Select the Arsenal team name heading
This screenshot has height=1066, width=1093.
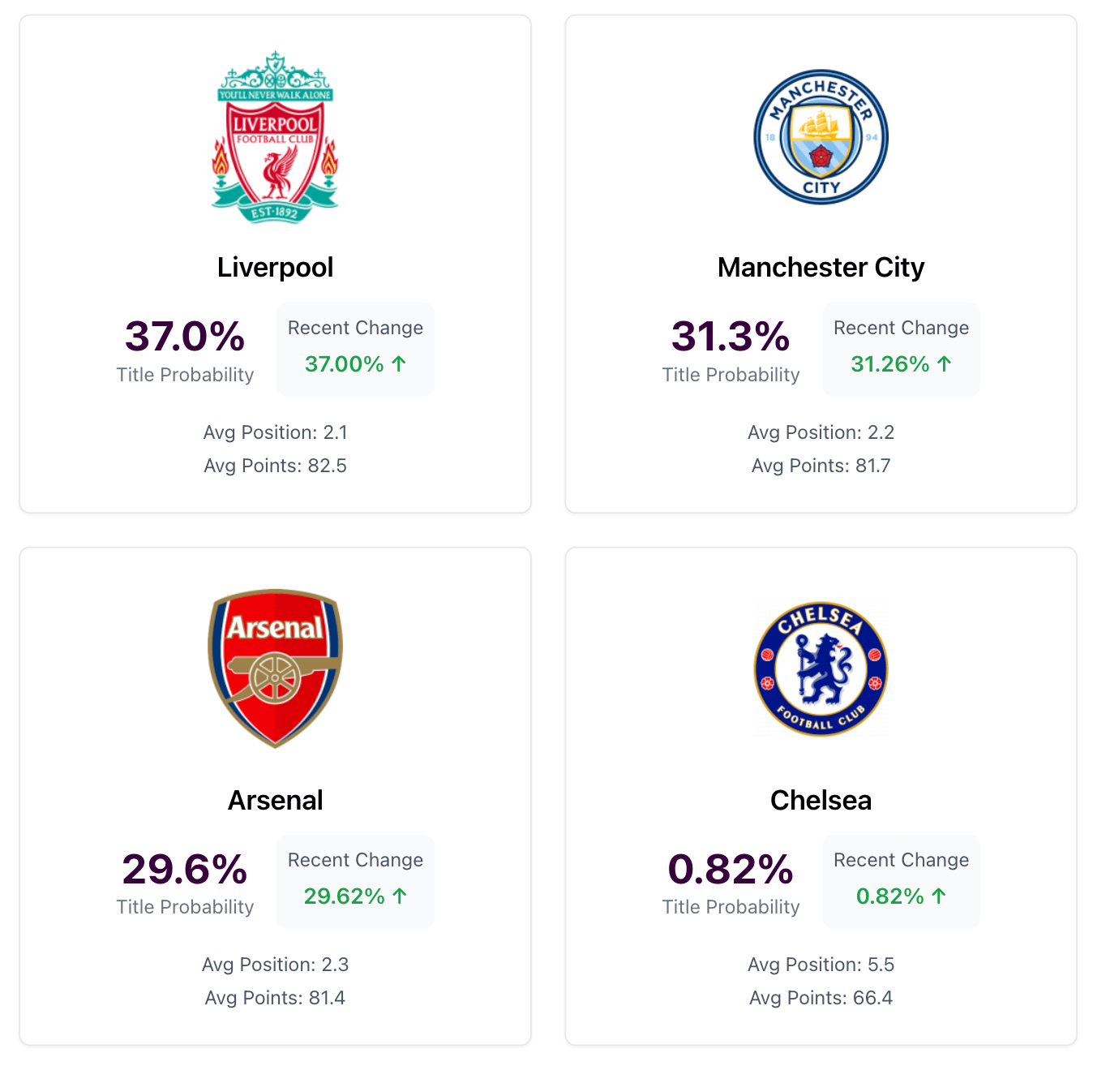point(275,800)
